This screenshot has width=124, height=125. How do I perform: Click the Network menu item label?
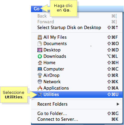[52, 82]
